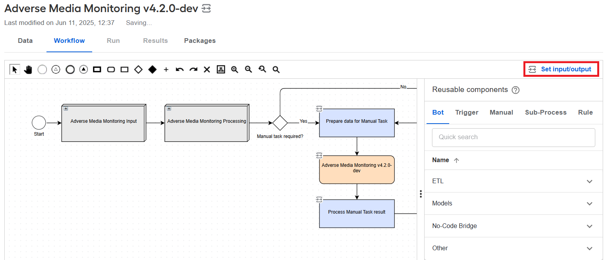Screen dimensions: 607x260
Task: Open the Run tab
Action: tap(113, 41)
